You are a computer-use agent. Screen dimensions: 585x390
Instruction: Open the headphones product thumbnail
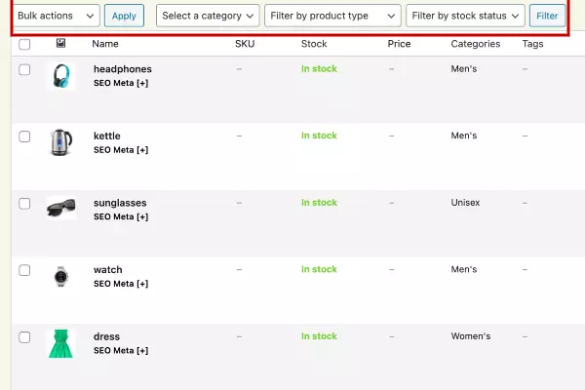[x=60, y=76]
